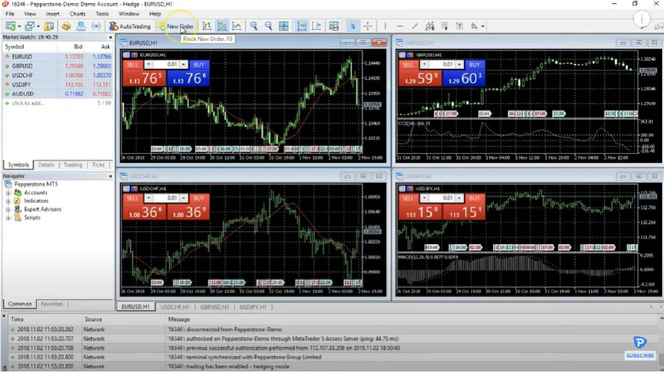
Task: Toggle chart auto scroll
Action: 301,26
